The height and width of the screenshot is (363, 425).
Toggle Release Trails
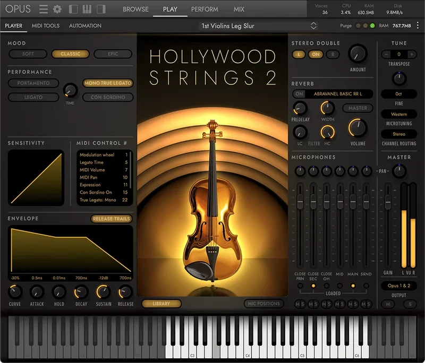pyautogui.click(x=112, y=219)
